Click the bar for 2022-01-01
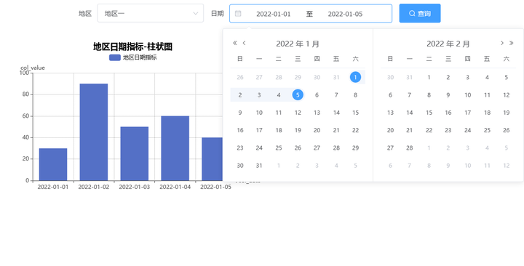524x266 pixels. point(53,164)
